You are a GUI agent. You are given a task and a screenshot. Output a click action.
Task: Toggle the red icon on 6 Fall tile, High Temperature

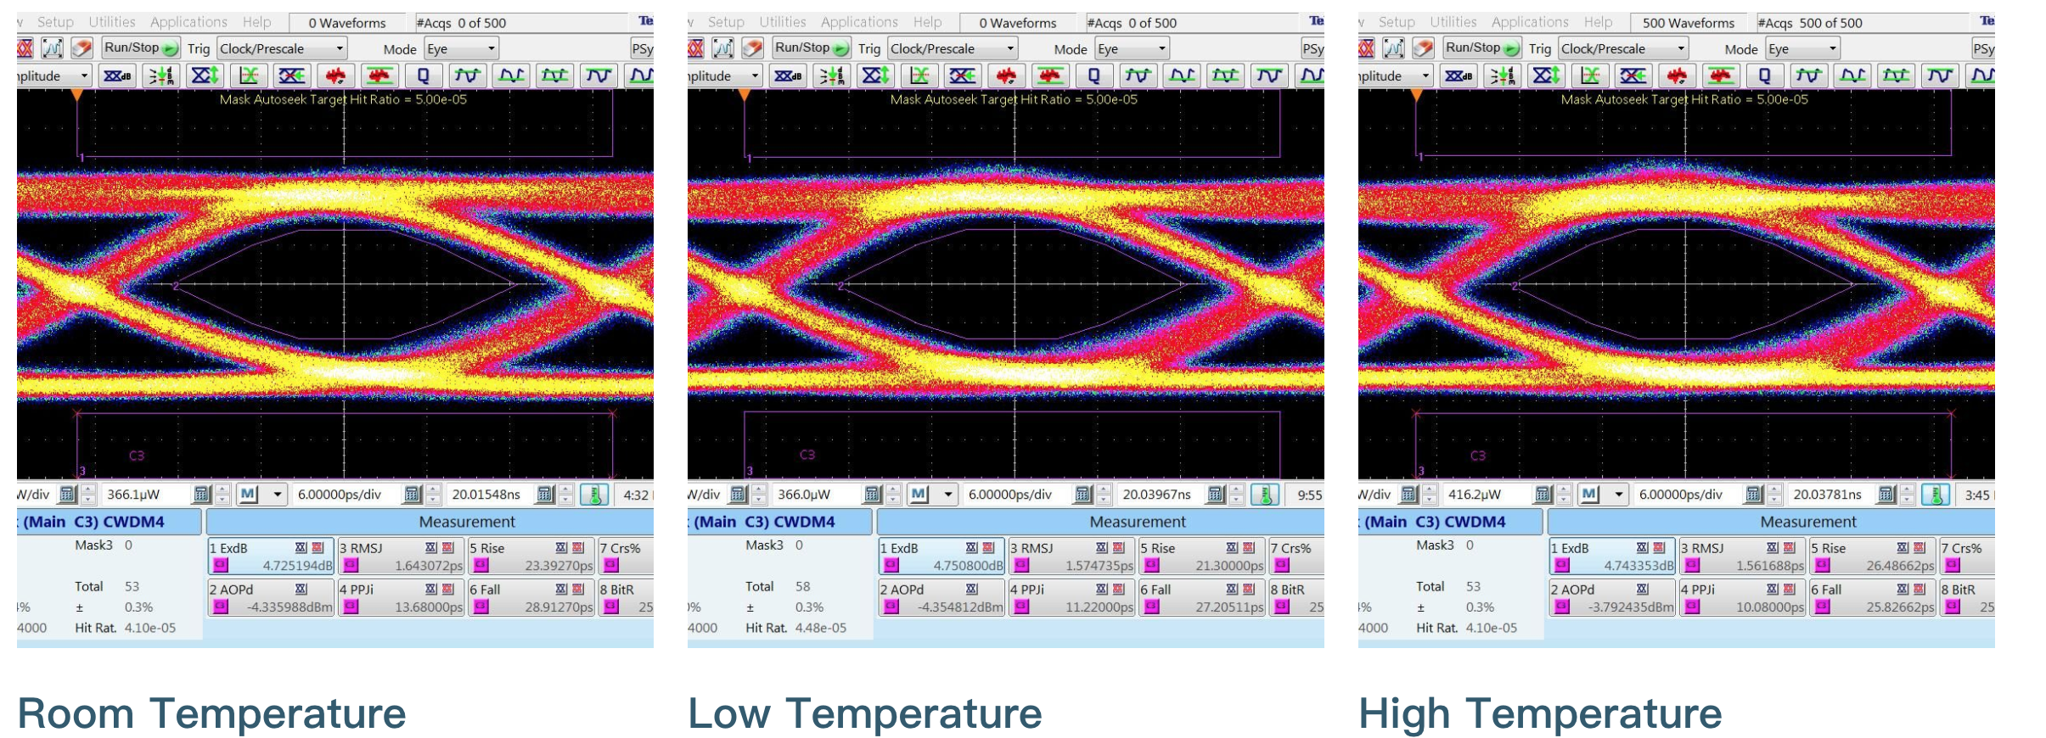pos(1920,590)
